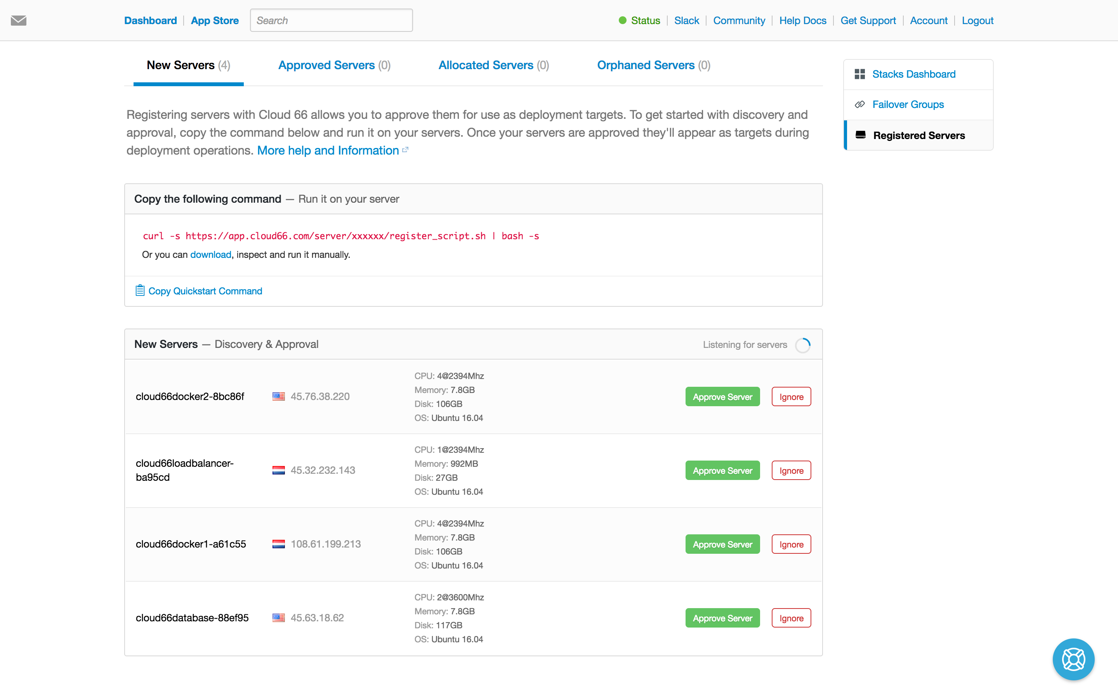Open the mail envelope icon
This screenshot has height=699, width=1118.
click(19, 20)
